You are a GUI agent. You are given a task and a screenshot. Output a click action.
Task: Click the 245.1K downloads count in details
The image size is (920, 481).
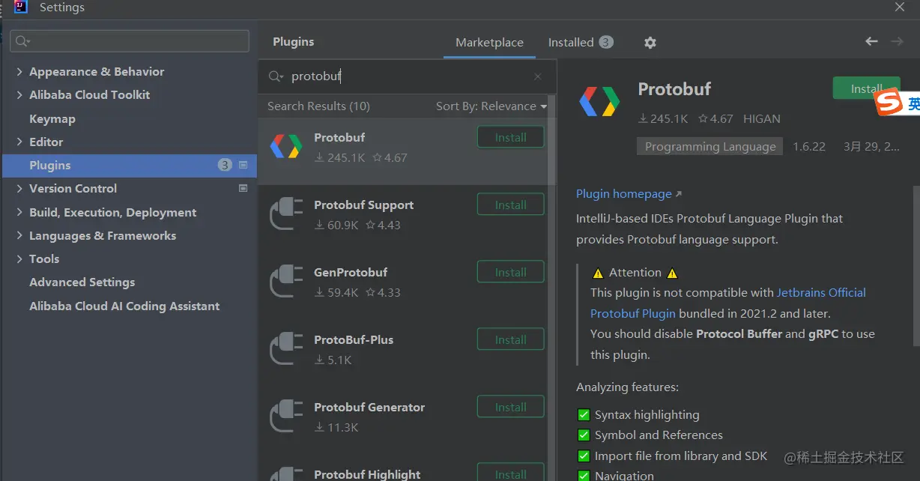coord(663,118)
